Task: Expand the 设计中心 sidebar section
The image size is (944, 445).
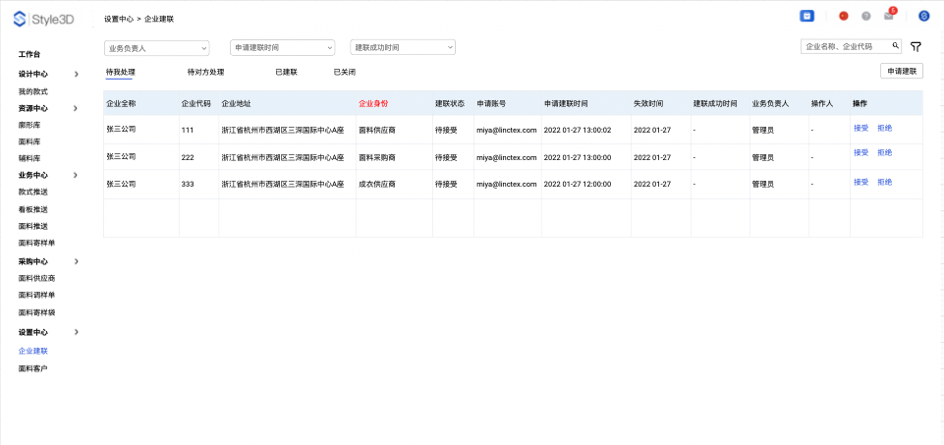Action: click(77, 74)
